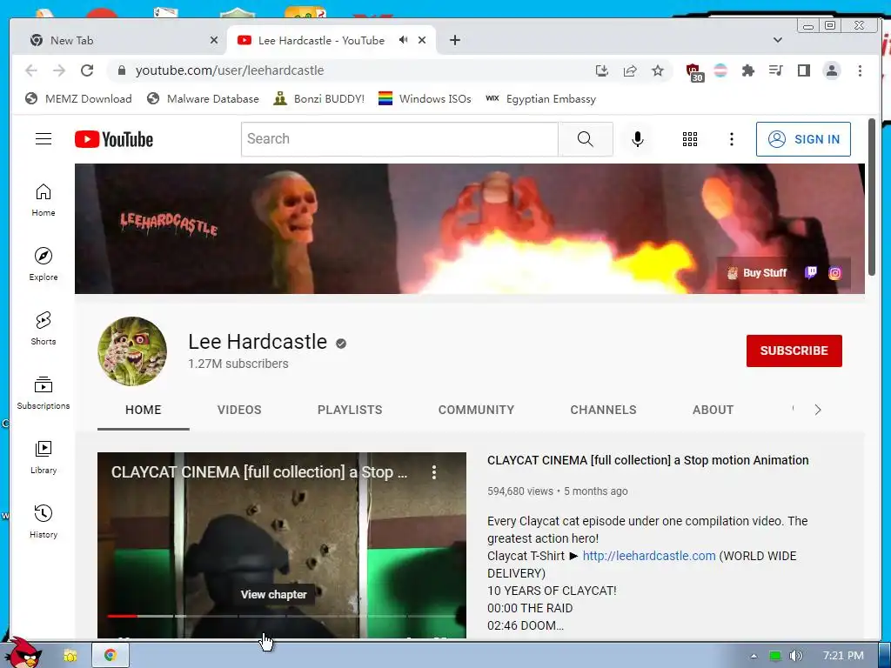Select the HOME channel tab
The width and height of the screenshot is (891, 668).
144,410
